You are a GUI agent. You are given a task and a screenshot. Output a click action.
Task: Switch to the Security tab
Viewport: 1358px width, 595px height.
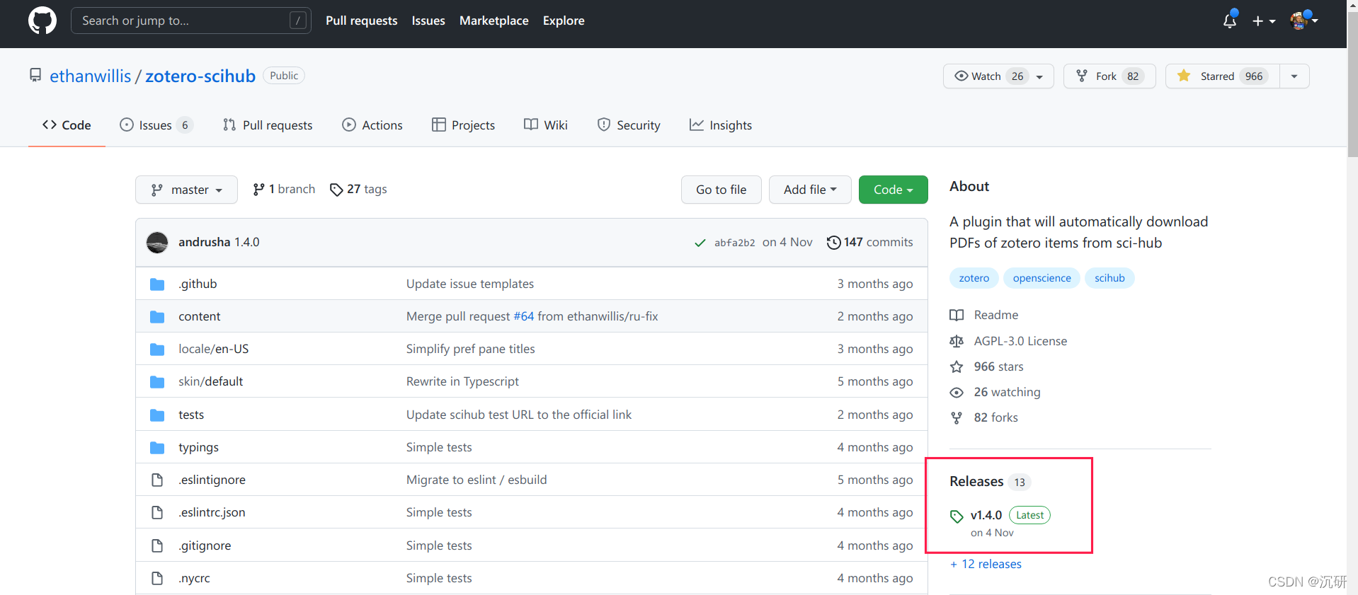629,125
